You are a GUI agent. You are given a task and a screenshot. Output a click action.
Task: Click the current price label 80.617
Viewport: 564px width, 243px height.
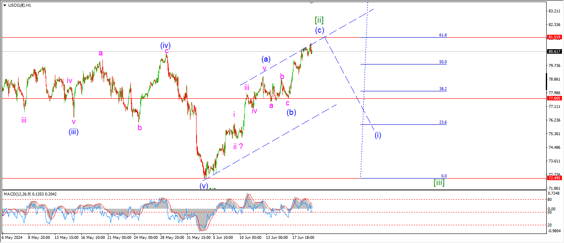554,52
